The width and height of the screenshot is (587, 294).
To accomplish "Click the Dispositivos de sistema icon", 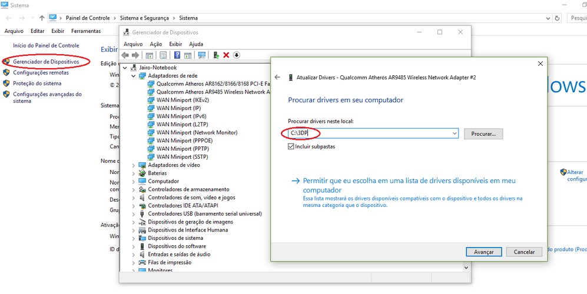I will click(x=142, y=238).
